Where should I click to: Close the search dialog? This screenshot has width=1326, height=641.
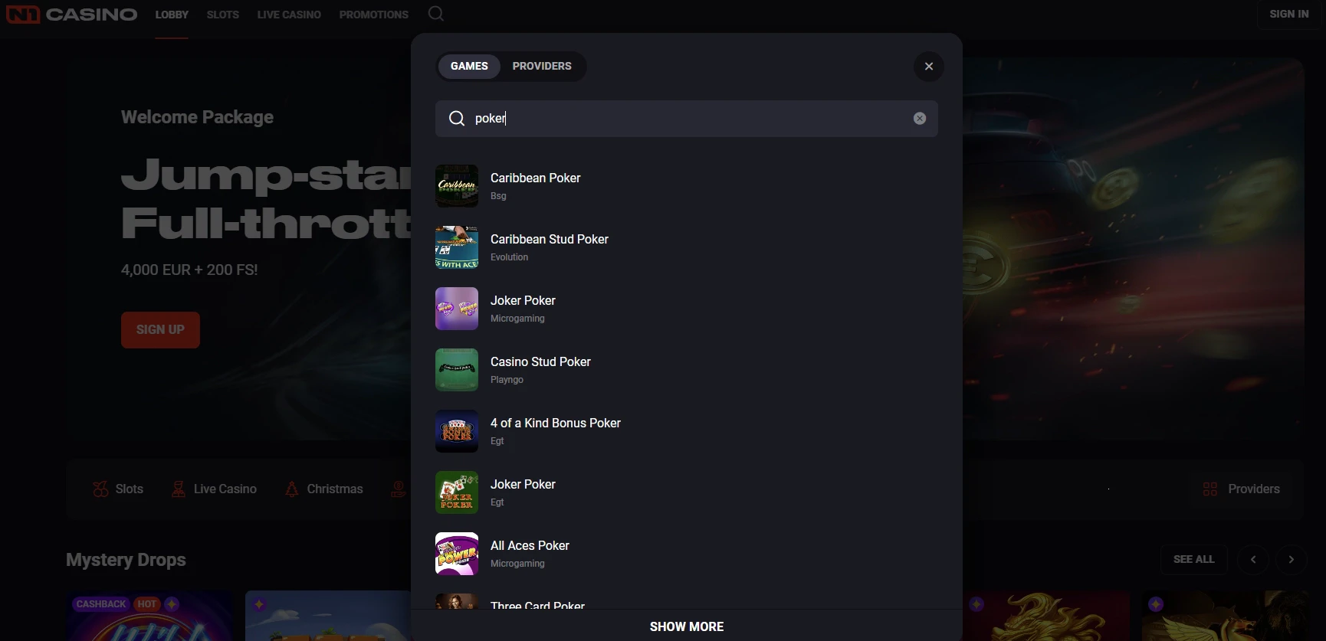[929, 67]
